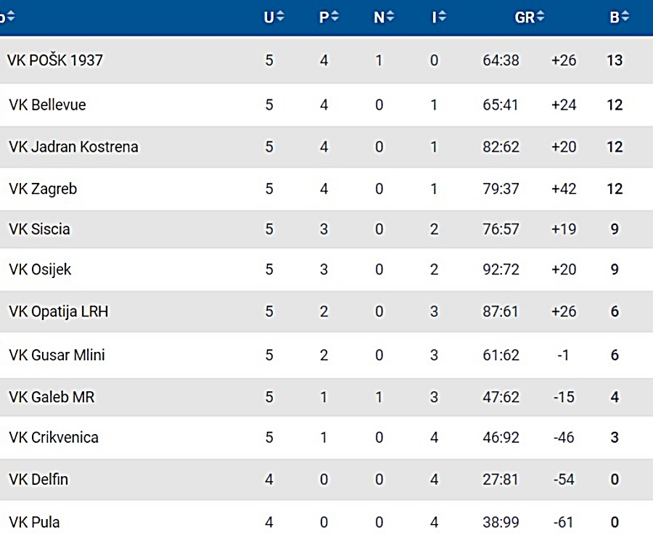Sort standings by P column arrows
The height and width of the screenshot is (535, 653).
[x=334, y=17]
